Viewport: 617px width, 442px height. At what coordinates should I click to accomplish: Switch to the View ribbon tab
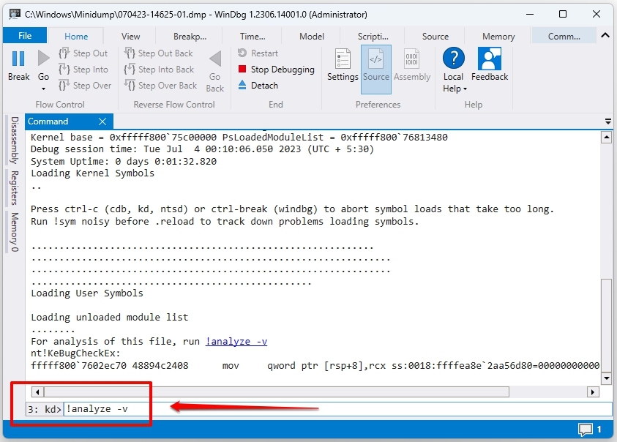[130, 36]
